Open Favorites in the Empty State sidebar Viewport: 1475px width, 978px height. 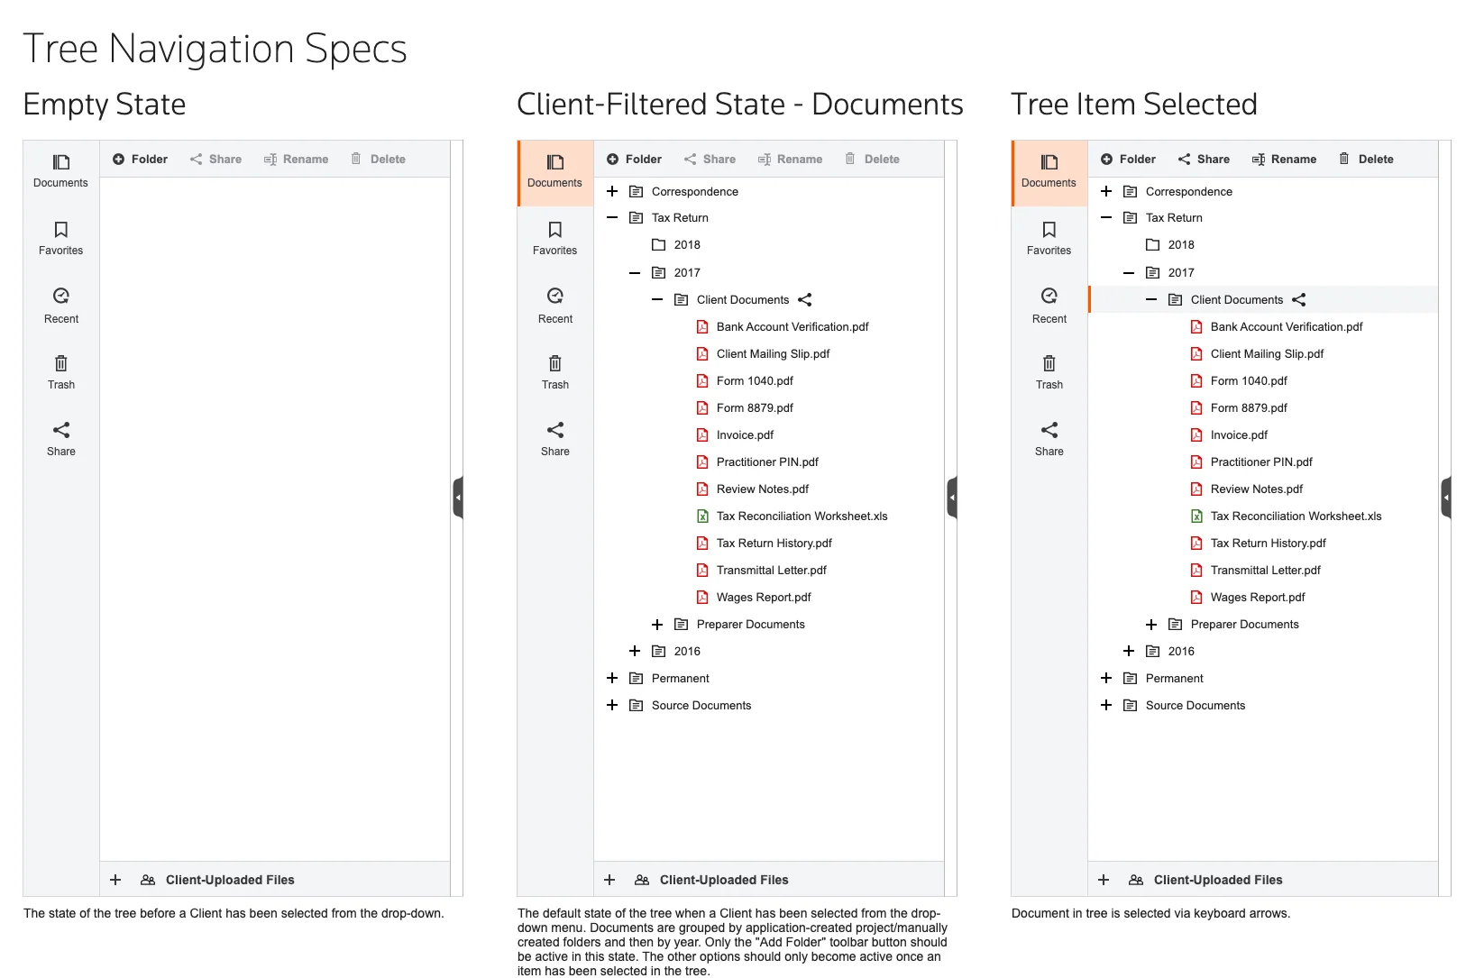60,239
